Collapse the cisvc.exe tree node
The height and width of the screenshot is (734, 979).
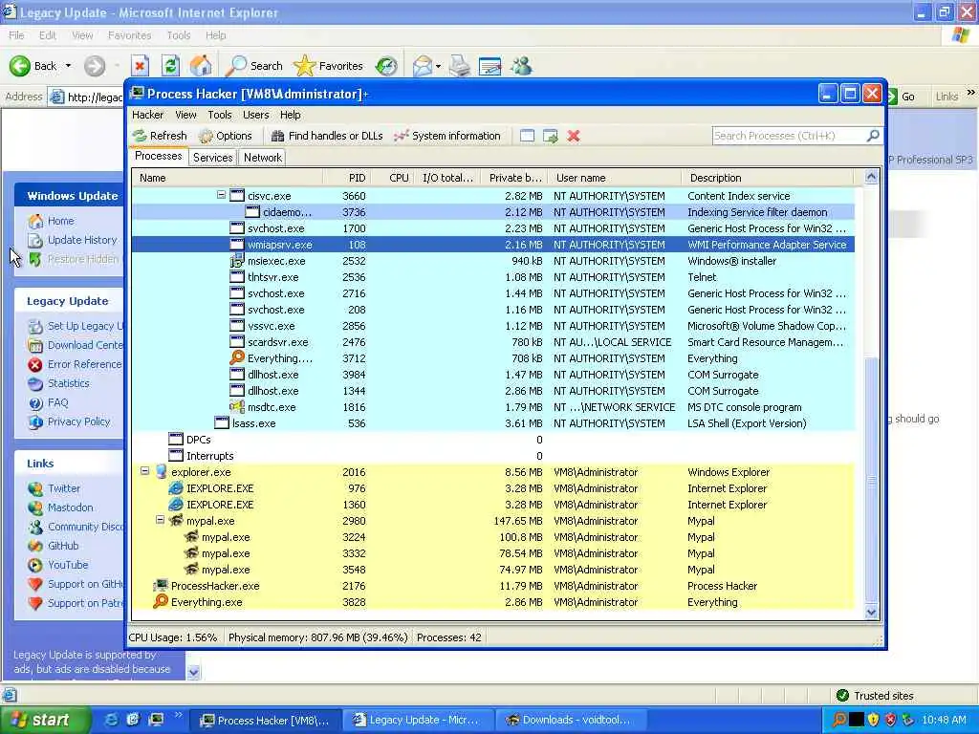click(x=221, y=195)
